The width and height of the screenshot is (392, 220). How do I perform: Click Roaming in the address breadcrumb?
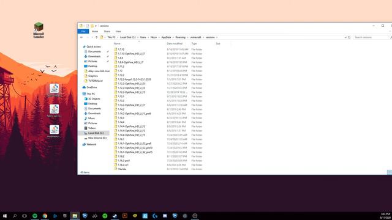click(180, 37)
